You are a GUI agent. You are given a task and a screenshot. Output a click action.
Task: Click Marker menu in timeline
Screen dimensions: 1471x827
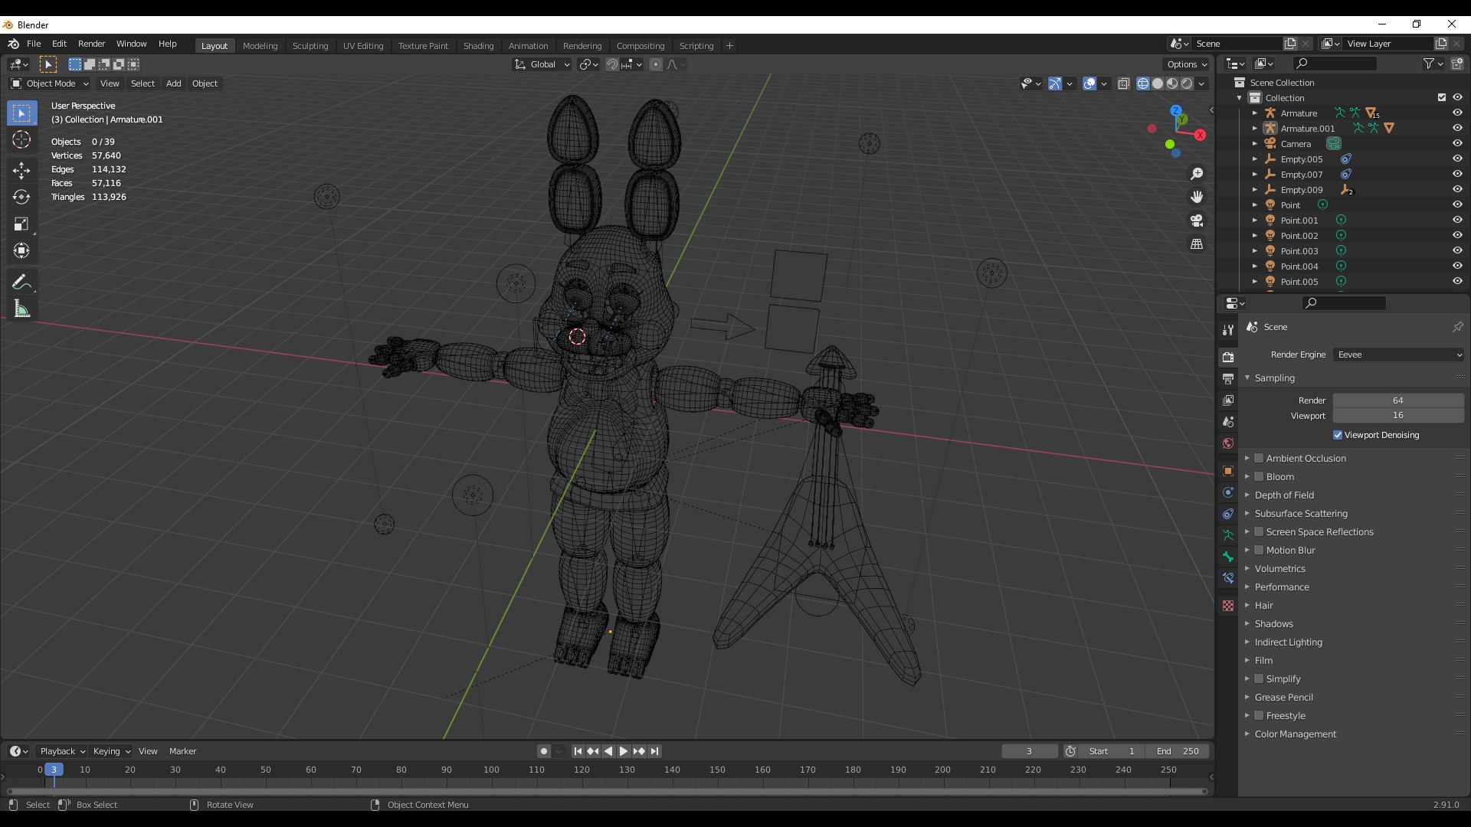(x=182, y=751)
